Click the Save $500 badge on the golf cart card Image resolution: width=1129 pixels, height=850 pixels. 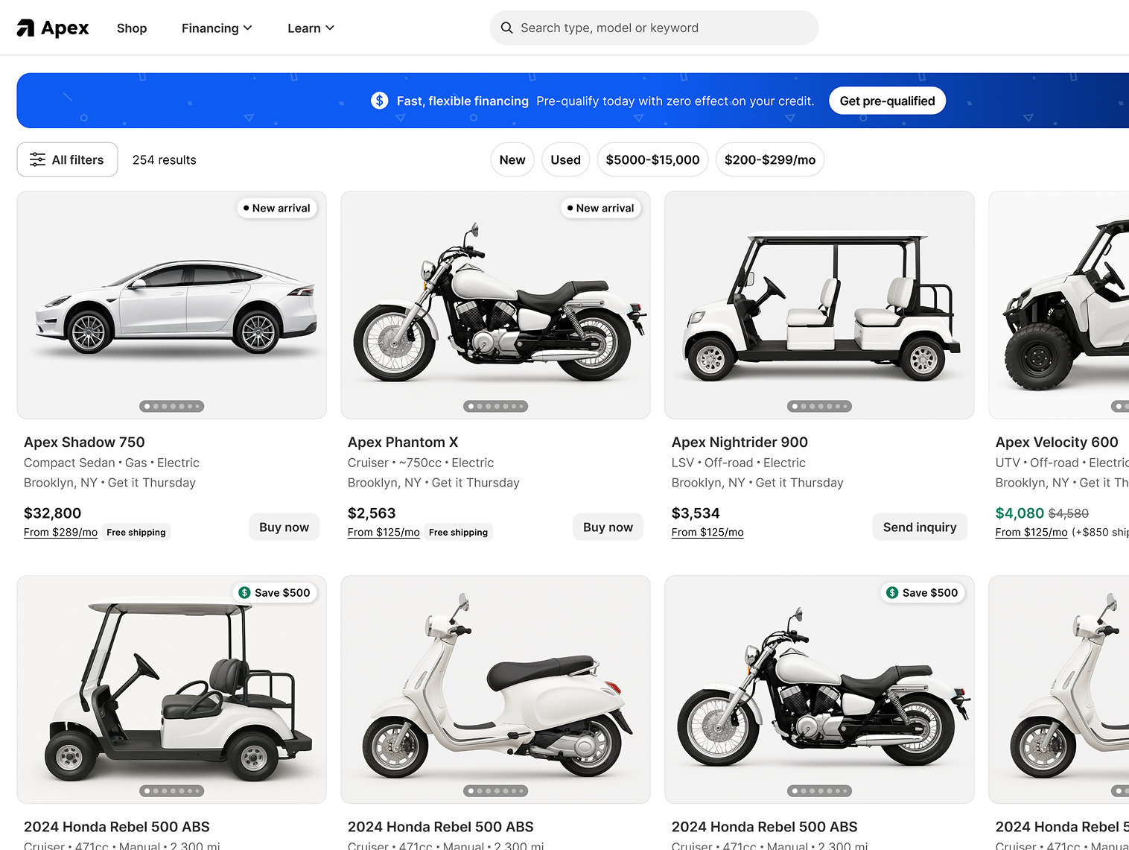pos(275,592)
